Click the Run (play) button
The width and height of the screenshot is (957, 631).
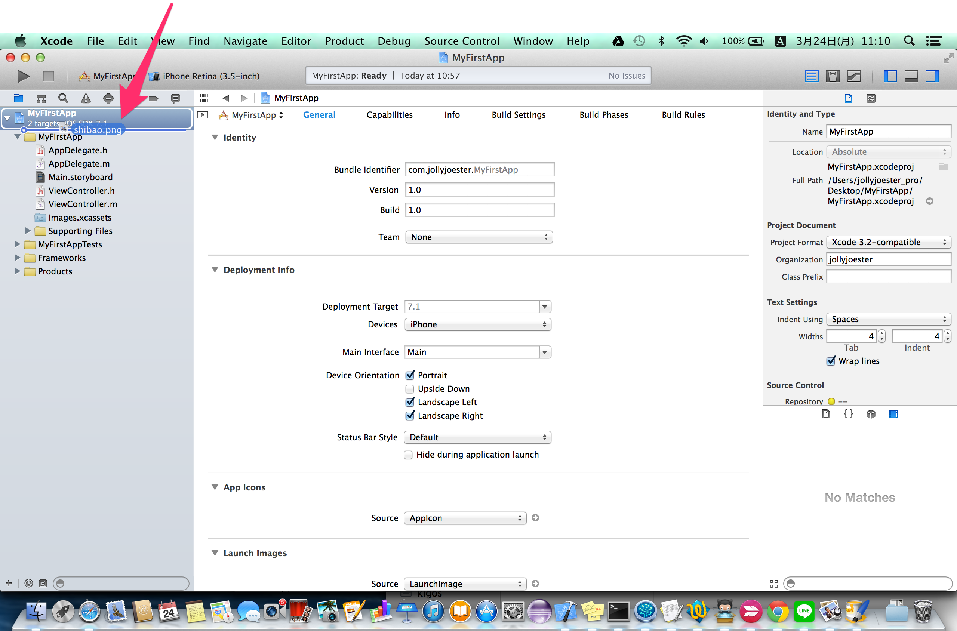coord(23,76)
